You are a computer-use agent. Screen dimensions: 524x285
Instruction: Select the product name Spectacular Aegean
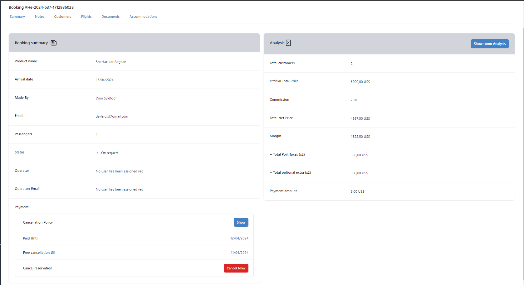click(111, 62)
